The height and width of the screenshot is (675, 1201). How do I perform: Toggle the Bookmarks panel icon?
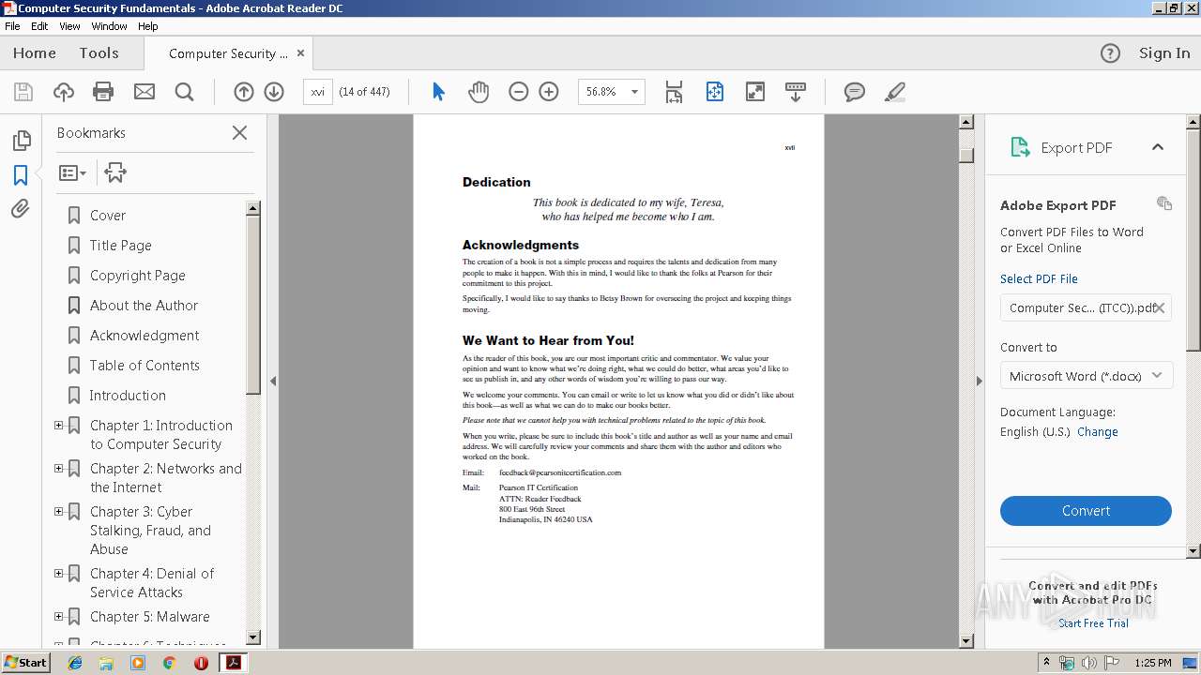pos(21,175)
